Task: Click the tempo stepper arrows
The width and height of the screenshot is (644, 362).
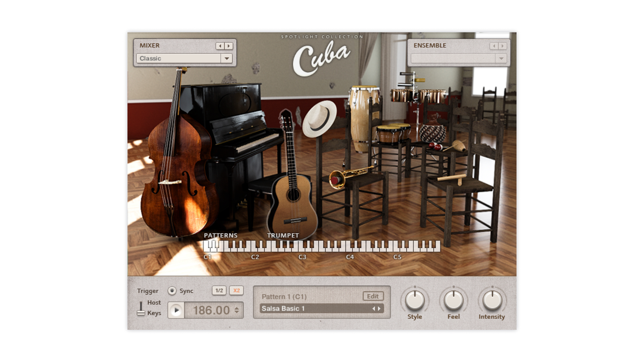Action: point(237,310)
